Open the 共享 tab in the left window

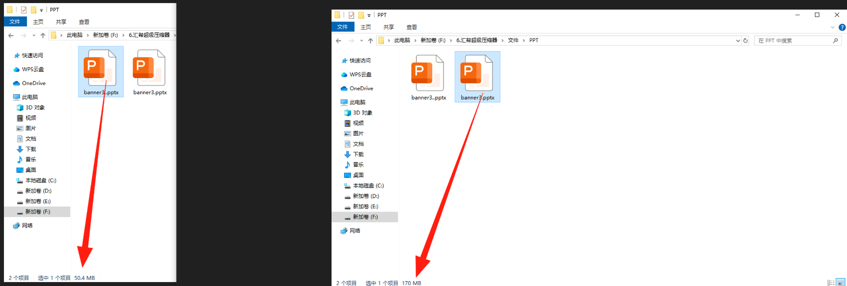pyautogui.click(x=61, y=22)
